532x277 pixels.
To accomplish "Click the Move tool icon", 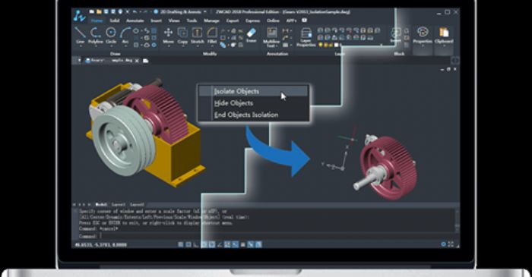I will pyautogui.click(x=168, y=36).
